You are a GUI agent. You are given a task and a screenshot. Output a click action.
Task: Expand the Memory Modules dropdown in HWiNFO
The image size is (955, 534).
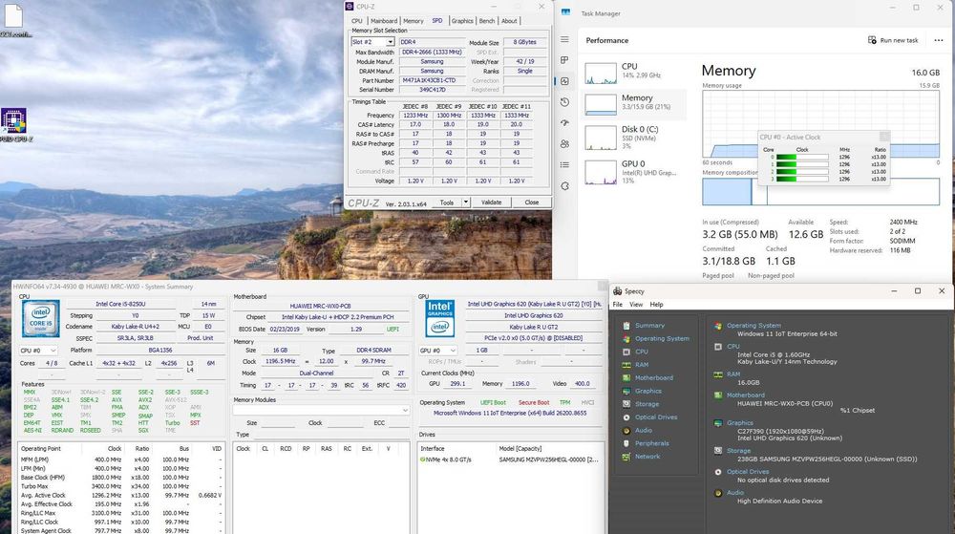[321, 411]
